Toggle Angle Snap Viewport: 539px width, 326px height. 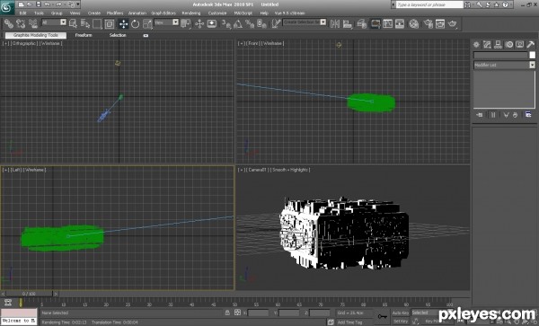(238, 23)
